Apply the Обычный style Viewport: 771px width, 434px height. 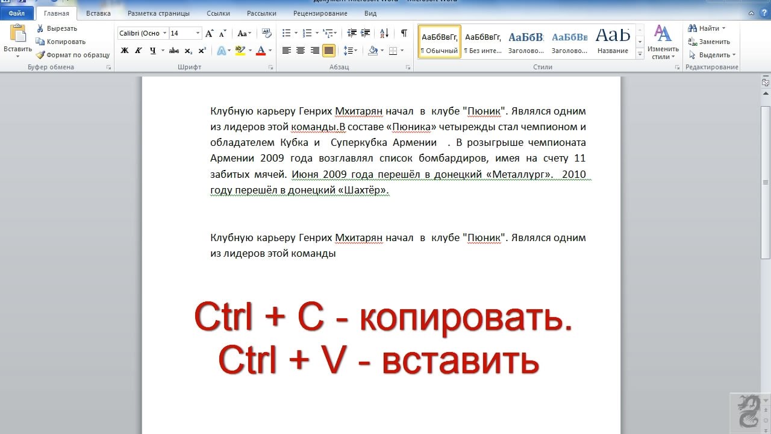click(440, 42)
